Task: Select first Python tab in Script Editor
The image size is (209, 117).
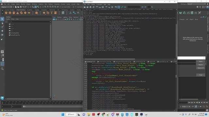Action: coord(89,62)
